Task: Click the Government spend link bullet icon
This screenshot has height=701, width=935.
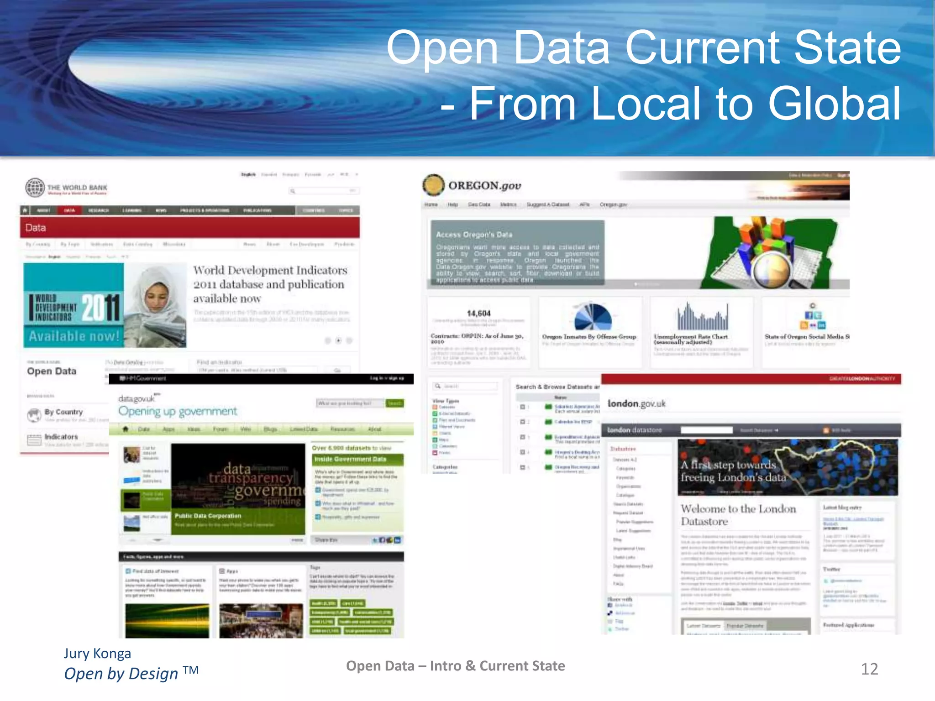Action: (x=318, y=490)
